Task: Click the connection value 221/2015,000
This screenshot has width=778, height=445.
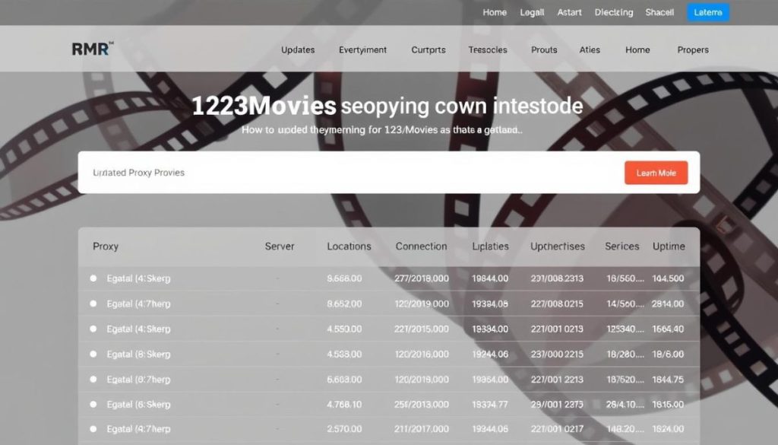Action: [422, 329]
